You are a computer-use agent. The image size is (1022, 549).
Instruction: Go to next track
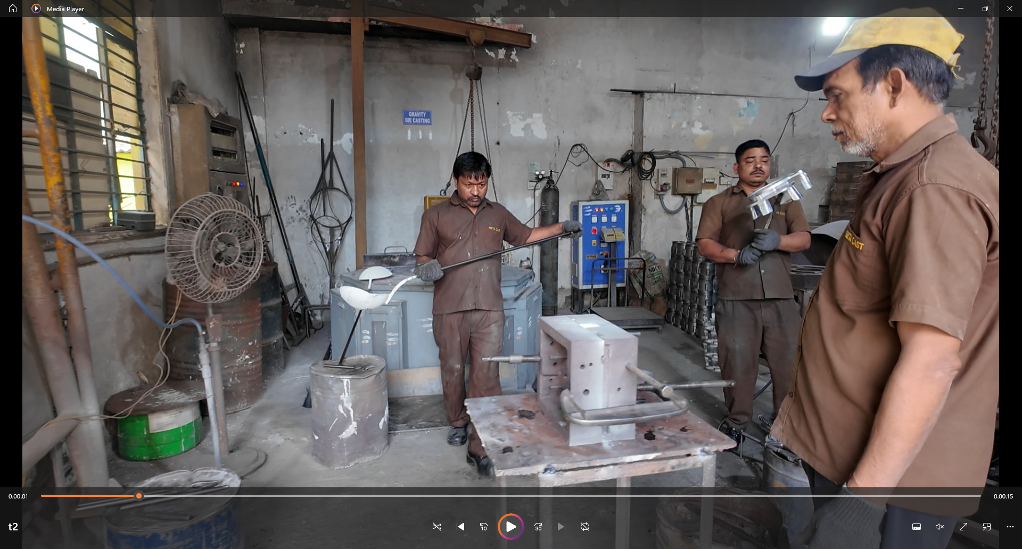pos(562,527)
